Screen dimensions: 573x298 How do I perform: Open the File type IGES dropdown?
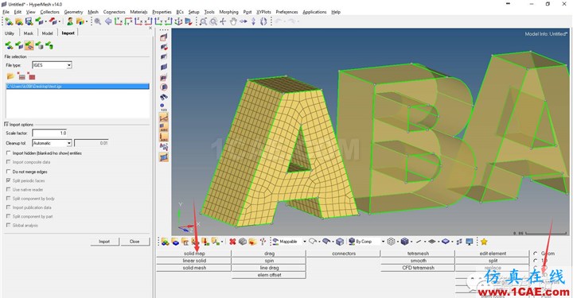tap(52, 65)
